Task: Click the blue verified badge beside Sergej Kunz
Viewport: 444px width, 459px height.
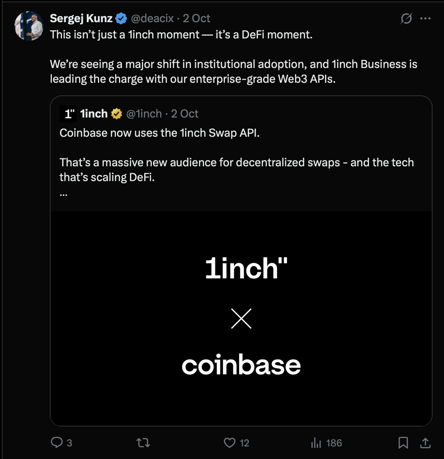Action: [121, 18]
